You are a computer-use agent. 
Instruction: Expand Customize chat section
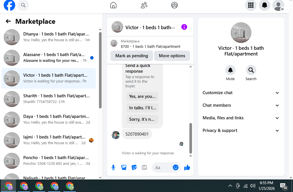[x=241, y=93]
